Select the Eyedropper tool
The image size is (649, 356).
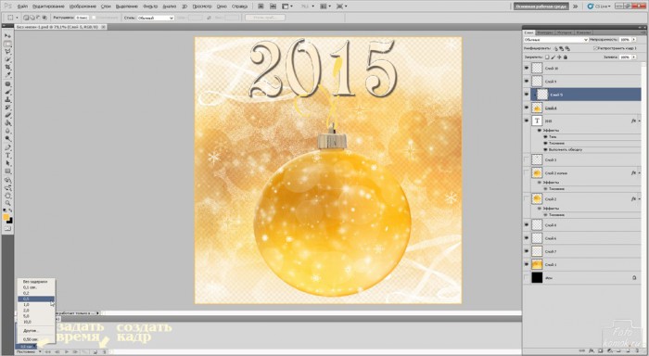[x=7, y=75]
